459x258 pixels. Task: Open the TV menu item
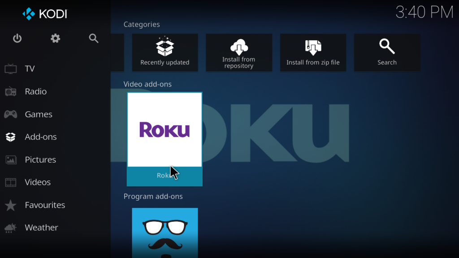tap(30, 69)
